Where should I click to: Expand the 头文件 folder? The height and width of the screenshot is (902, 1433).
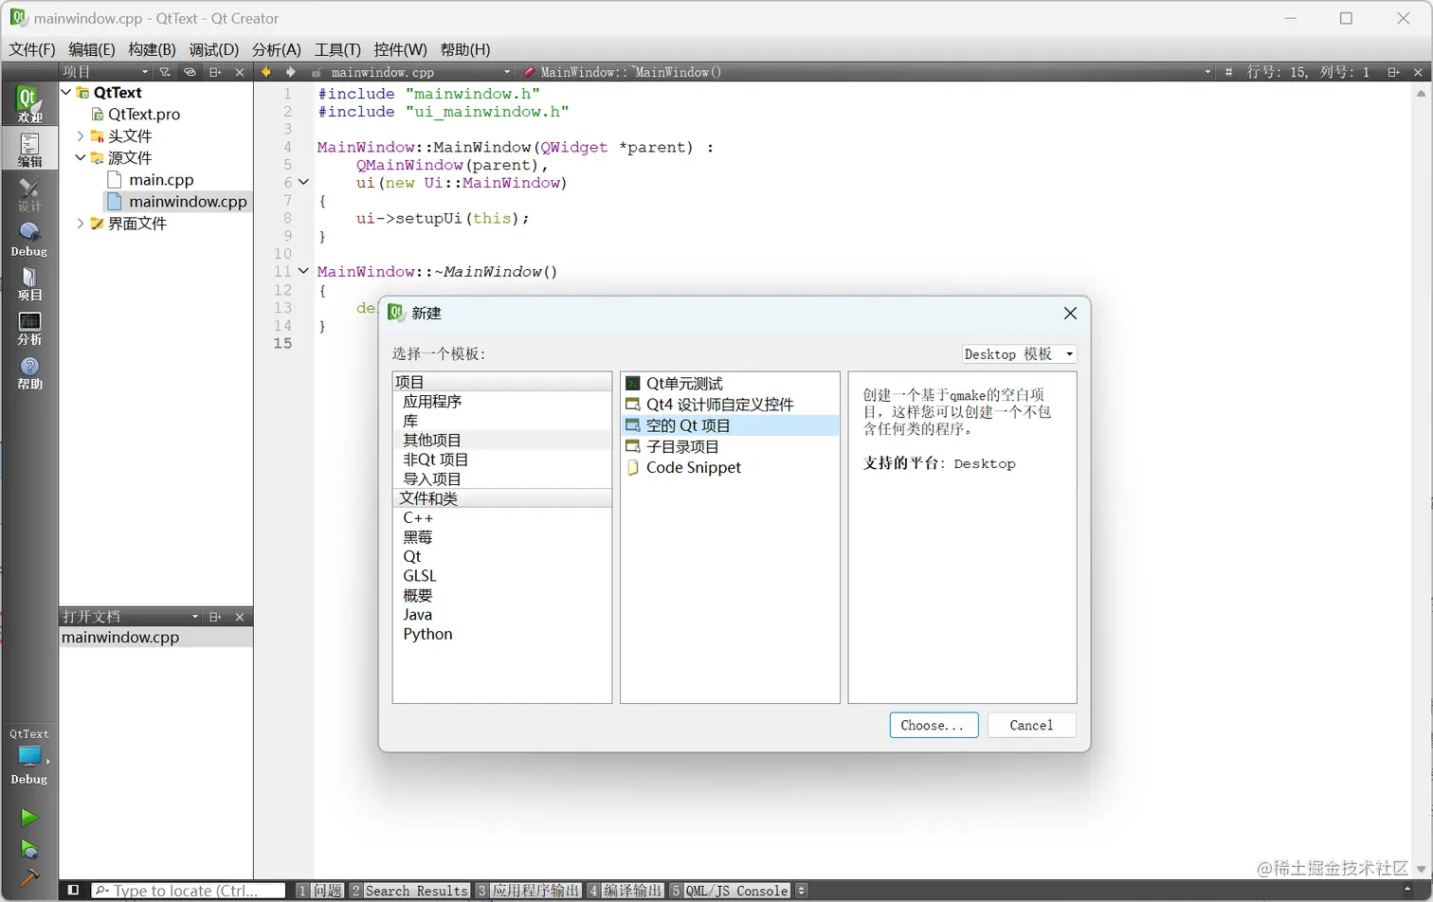tap(81, 135)
